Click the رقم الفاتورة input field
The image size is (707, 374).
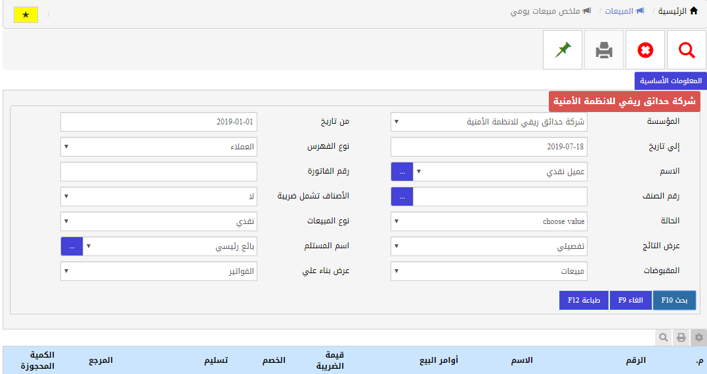pos(158,172)
